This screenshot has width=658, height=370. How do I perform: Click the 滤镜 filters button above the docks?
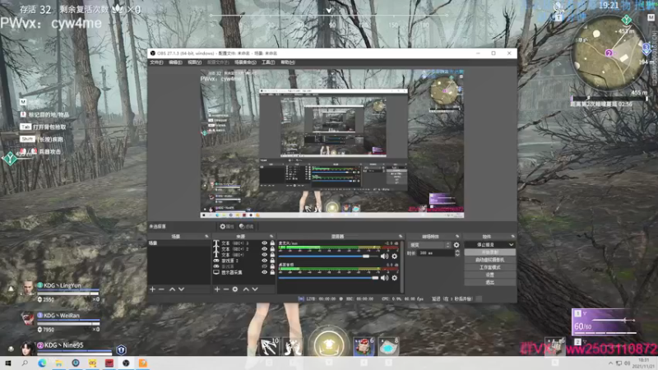tap(247, 227)
